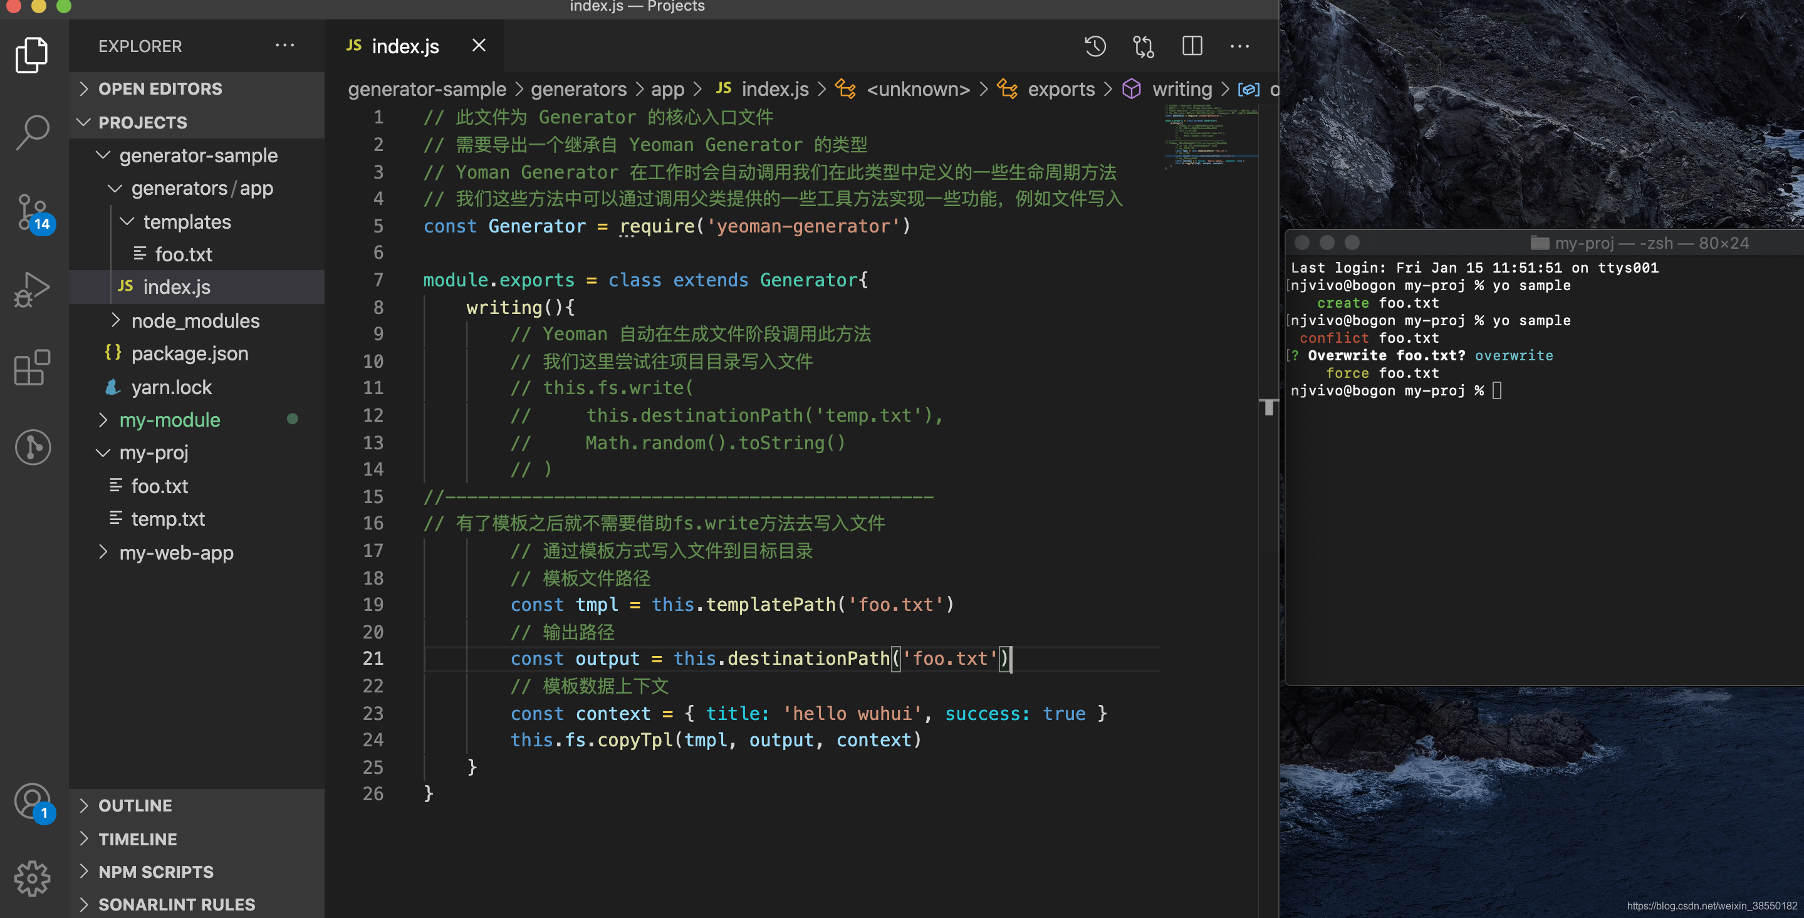The width and height of the screenshot is (1804, 918).
Task: Click on line 24 in editor
Action: (716, 740)
